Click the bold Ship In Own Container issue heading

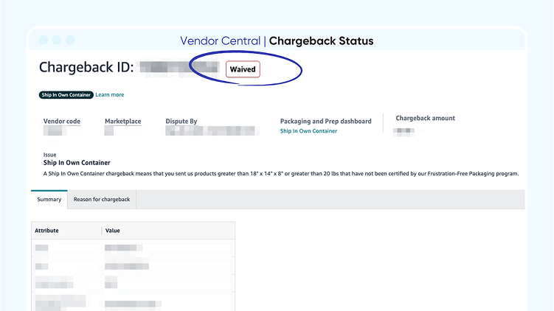[77, 163]
